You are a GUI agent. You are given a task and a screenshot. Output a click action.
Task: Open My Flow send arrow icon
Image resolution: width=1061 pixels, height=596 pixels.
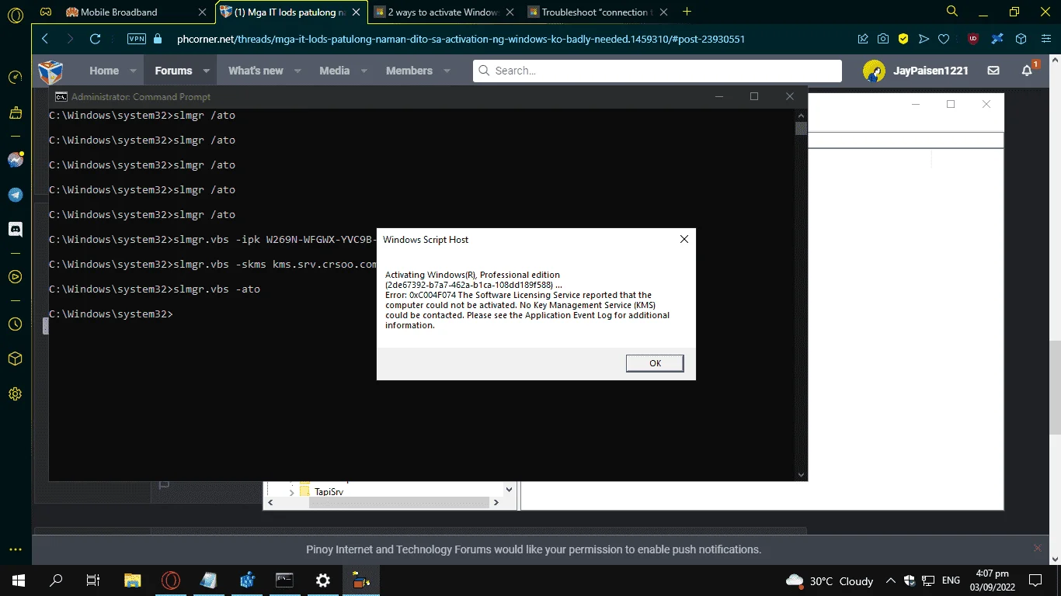[x=924, y=39]
